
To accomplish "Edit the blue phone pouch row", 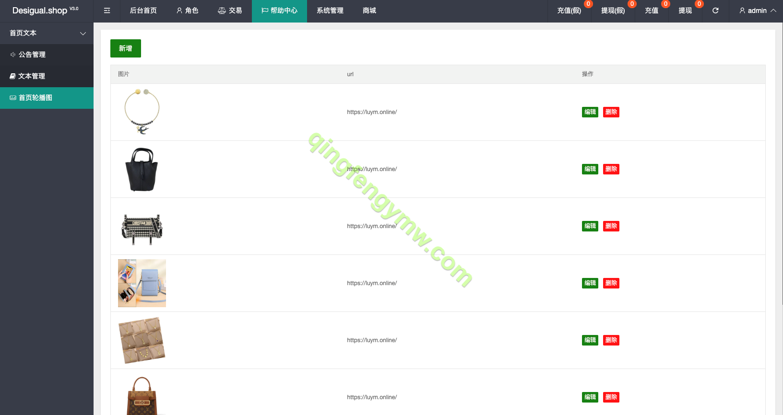I will pyautogui.click(x=590, y=283).
